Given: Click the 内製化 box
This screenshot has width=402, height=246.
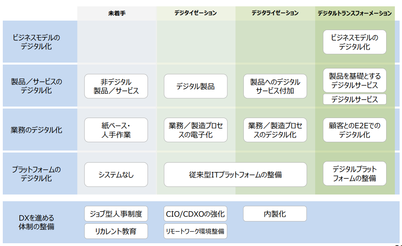Looking at the screenshot, I should [275, 214].
